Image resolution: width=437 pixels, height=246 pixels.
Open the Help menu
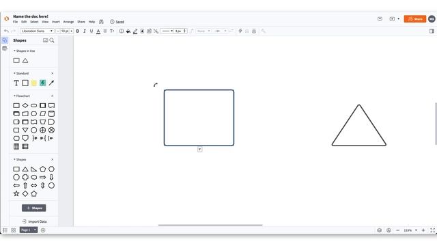pos(91,22)
